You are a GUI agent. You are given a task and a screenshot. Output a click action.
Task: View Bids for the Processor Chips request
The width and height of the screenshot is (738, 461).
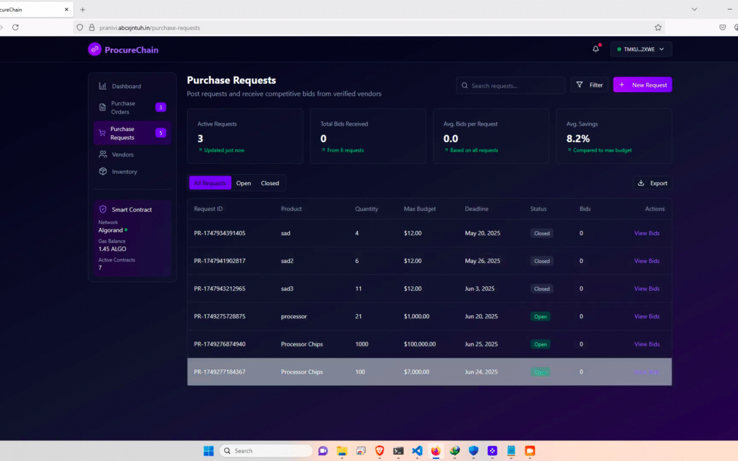pos(646,344)
